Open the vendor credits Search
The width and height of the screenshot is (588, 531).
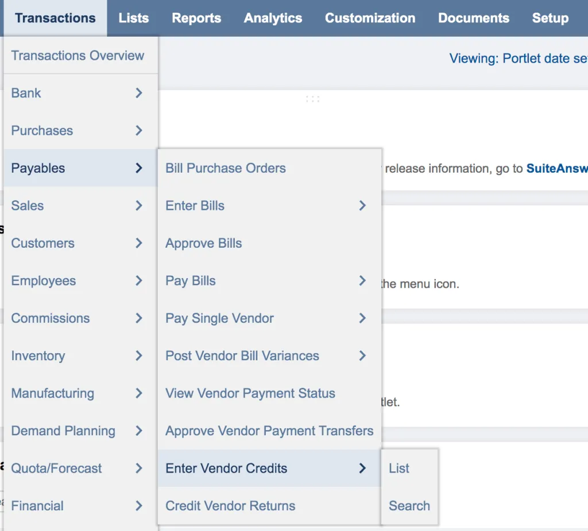click(409, 506)
